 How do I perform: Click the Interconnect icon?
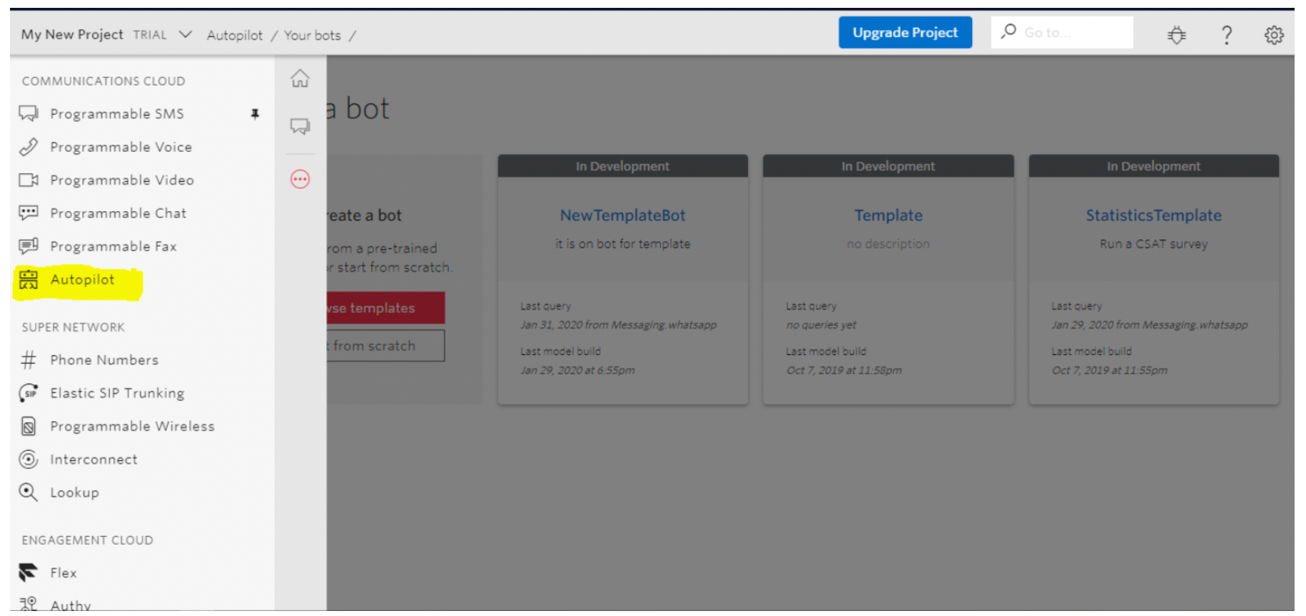(29, 459)
